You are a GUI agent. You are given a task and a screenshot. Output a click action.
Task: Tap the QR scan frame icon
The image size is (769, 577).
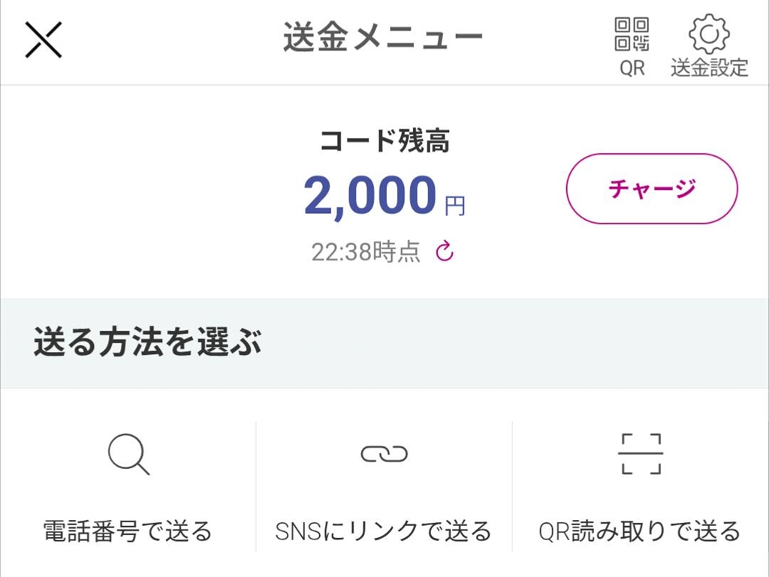(x=641, y=453)
